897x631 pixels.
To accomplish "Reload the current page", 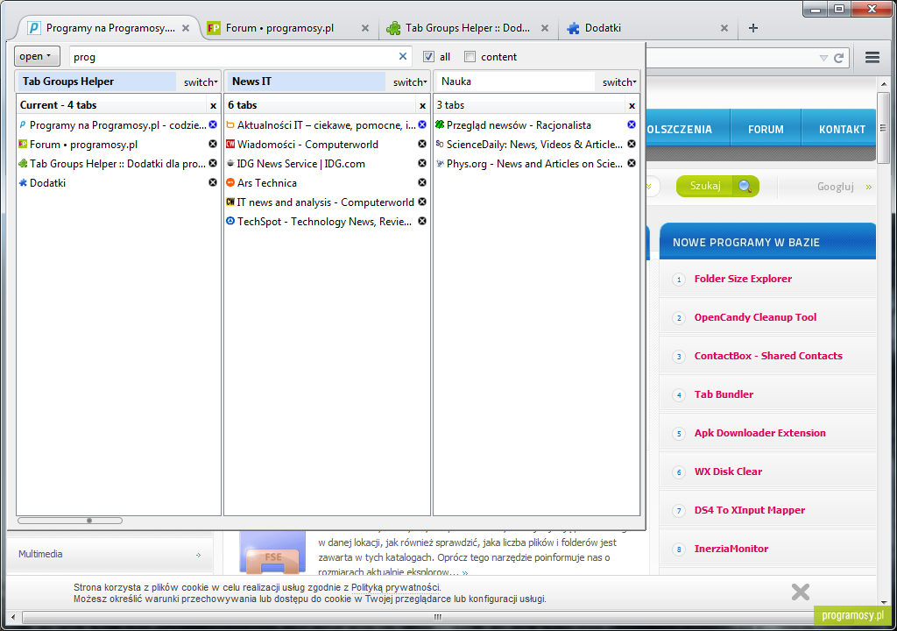I will pos(838,58).
